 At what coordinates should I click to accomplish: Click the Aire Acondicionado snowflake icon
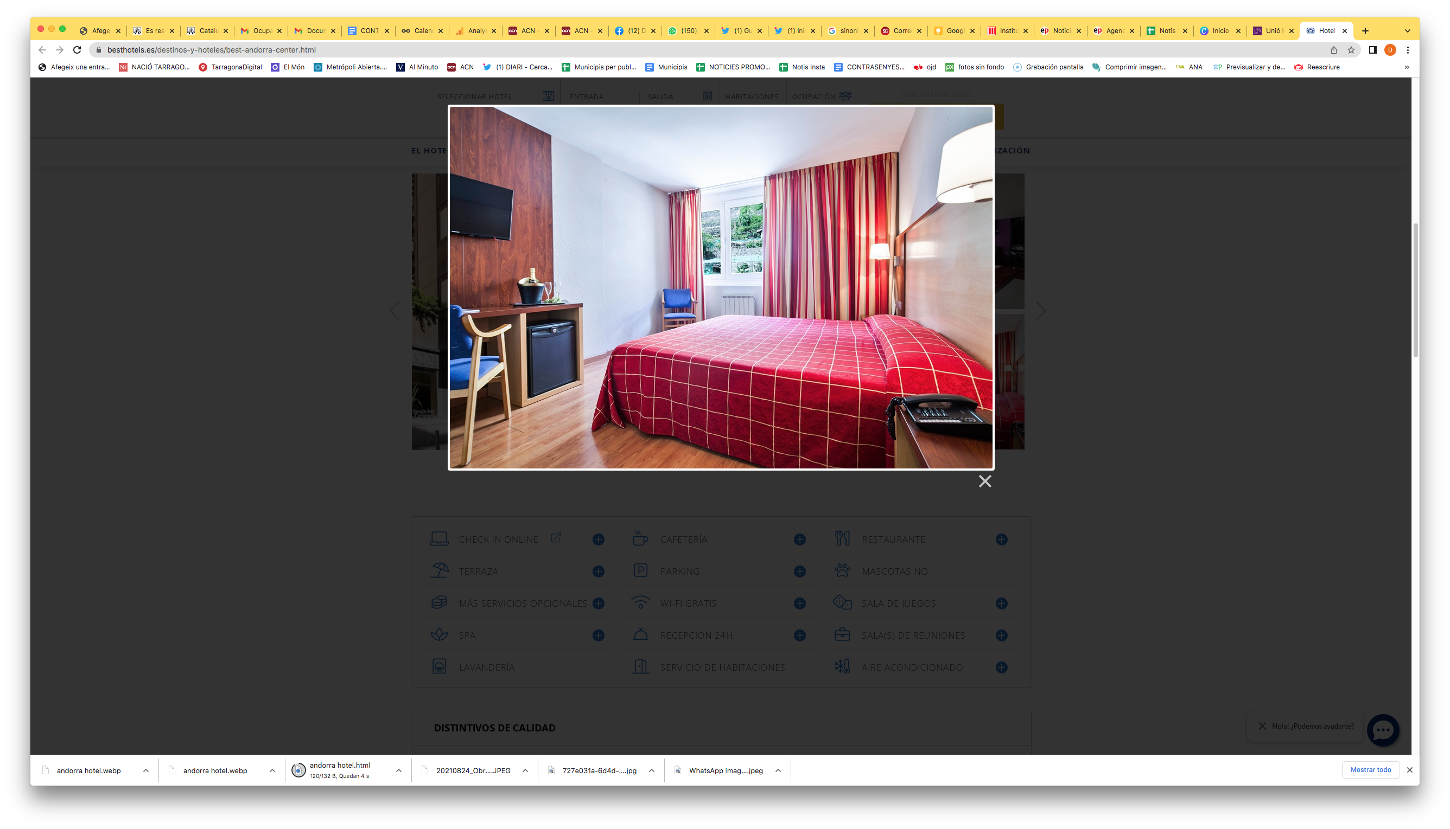coord(842,666)
